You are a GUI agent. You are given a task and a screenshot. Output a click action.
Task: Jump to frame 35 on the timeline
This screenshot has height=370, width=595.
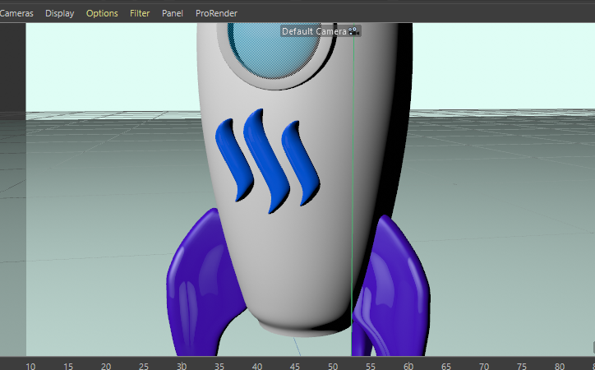click(219, 366)
